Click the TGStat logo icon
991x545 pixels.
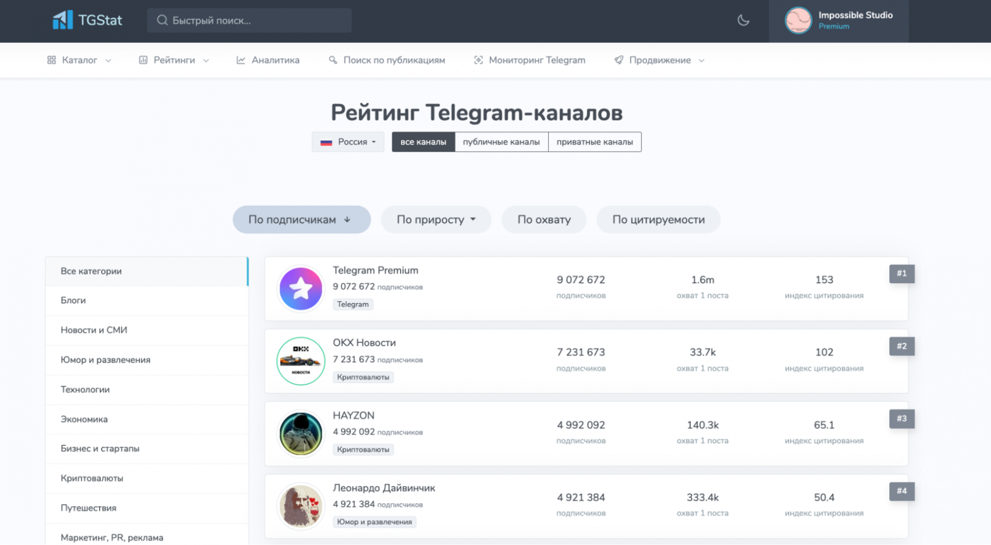[63, 20]
